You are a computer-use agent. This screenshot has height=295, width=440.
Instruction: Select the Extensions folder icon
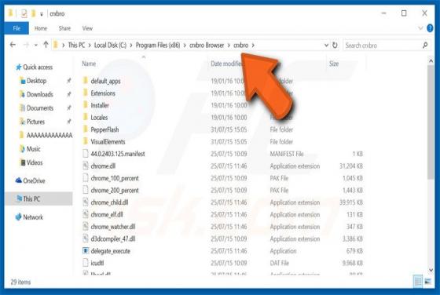point(86,93)
